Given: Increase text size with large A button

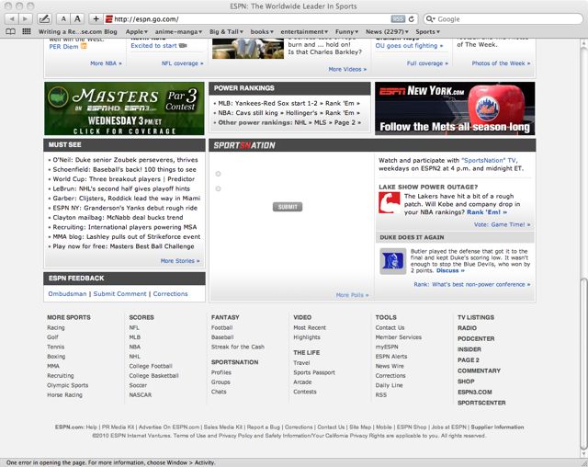Looking at the screenshot, I should point(77,18).
